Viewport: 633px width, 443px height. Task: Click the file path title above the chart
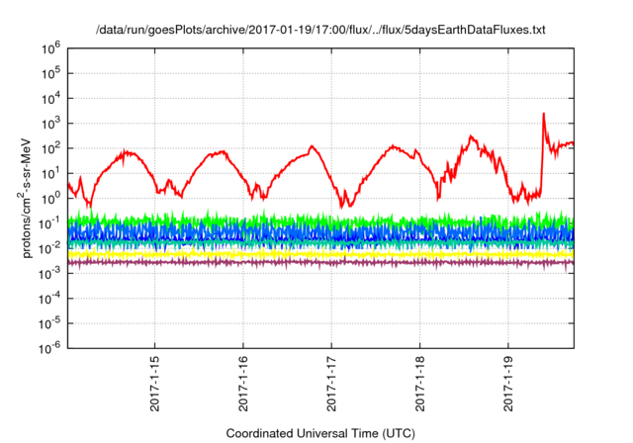[320, 30]
